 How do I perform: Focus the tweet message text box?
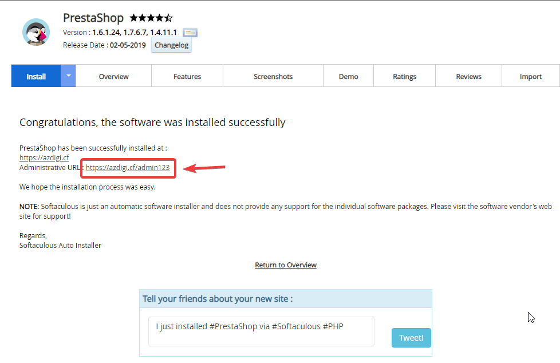coord(261,332)
